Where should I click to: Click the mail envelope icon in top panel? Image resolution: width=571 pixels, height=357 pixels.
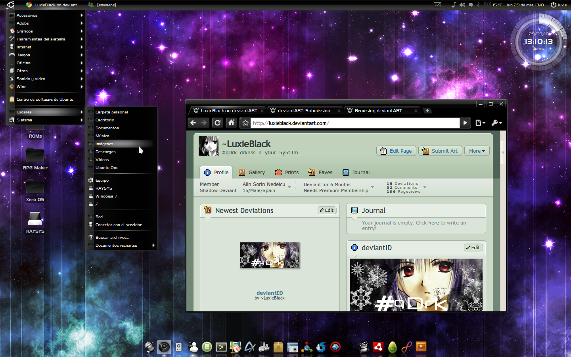point(437,5)
